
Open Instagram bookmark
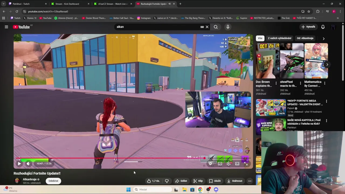pyautogui.click(x=144, y=18)
